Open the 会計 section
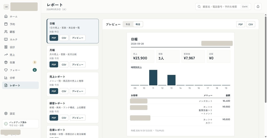 tap(20, 47)
